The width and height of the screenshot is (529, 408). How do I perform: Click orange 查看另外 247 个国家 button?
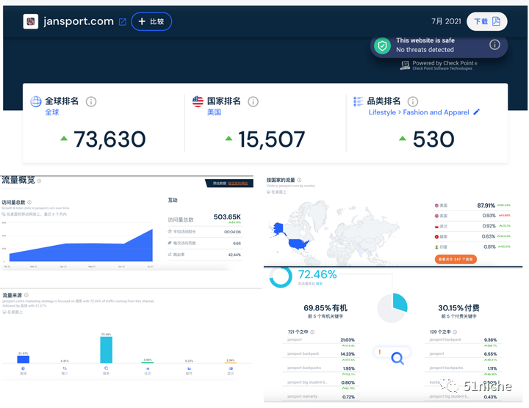click(x=456, y=259)
